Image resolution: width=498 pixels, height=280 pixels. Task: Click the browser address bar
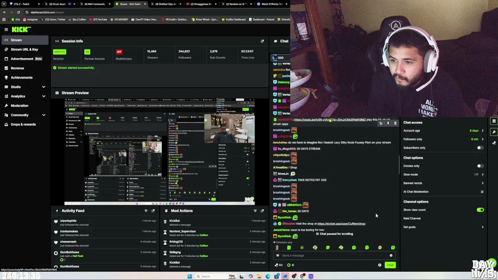(156, 12)
